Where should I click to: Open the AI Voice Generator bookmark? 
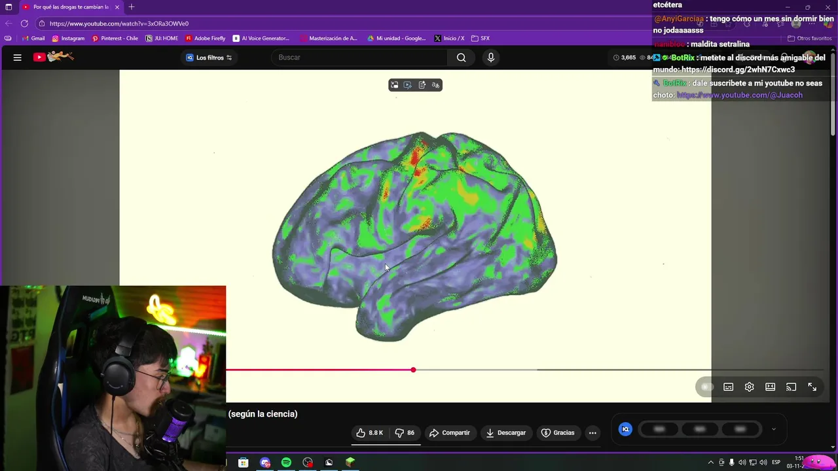click(261, 39)
